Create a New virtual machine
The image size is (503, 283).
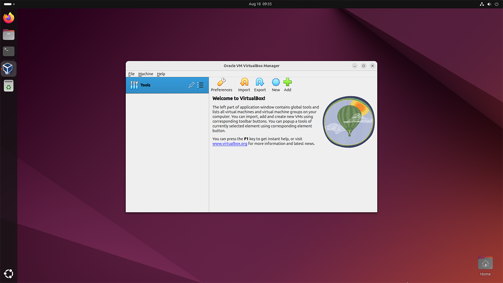click(276, 85)
